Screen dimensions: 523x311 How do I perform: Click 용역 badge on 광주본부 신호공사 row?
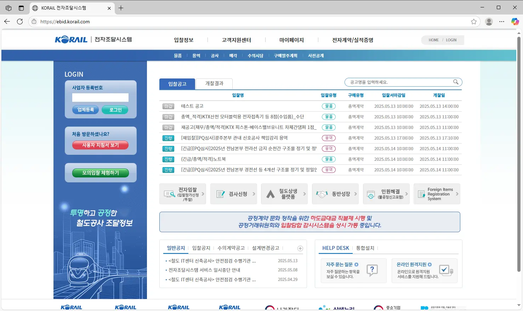(329, 138)
